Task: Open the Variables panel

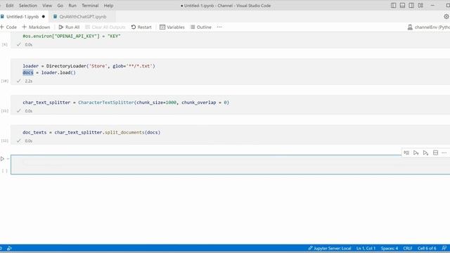Action: tap(172, 27)
